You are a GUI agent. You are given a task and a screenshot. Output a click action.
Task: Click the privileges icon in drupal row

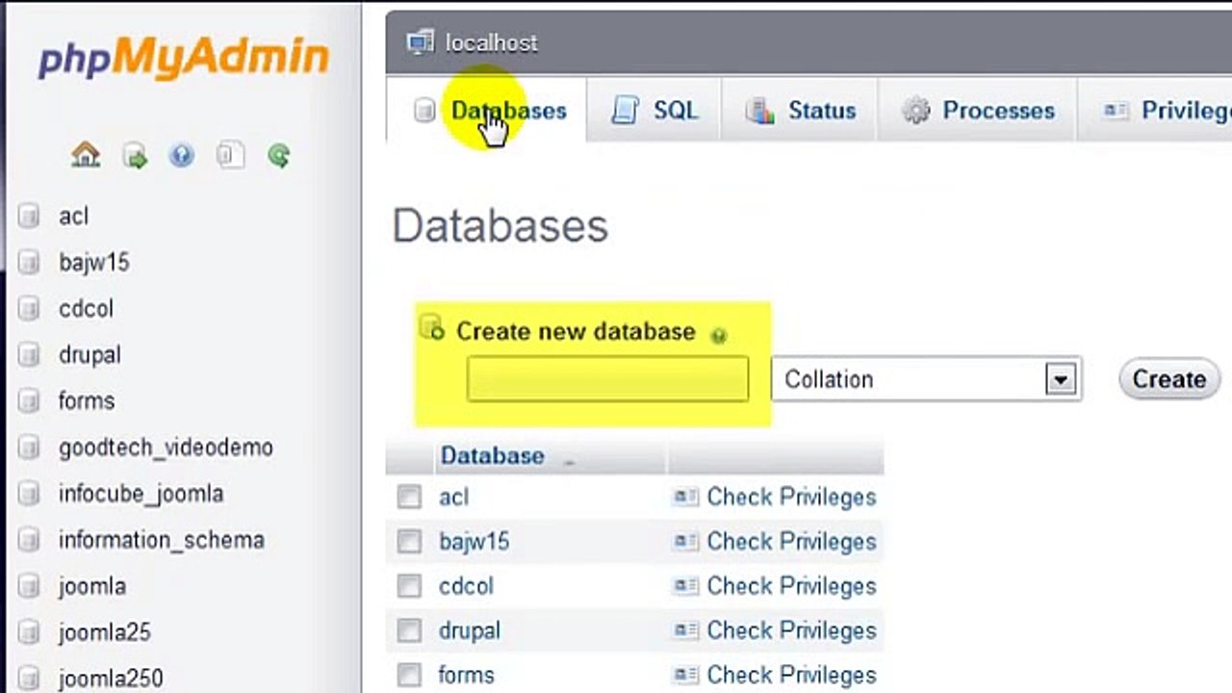click(x=685, y=630)
